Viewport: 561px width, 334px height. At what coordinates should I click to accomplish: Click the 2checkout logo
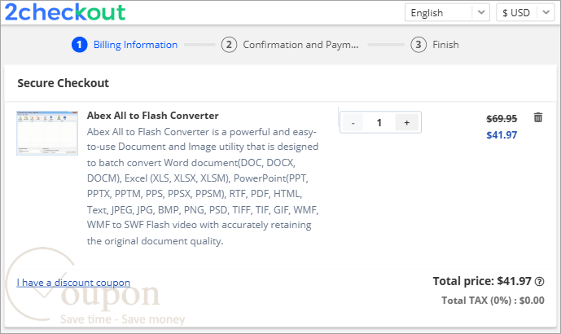click(x=65, y=12)
